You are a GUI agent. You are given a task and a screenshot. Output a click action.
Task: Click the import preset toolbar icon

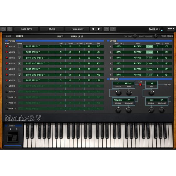pos(106,29)
